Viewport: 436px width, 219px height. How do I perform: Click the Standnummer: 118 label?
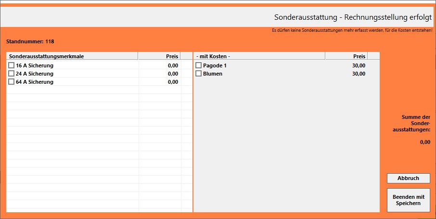30,41
